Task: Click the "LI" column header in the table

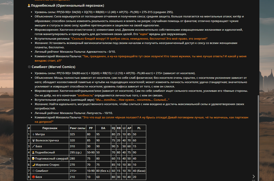Action: [x=124, y=128]
